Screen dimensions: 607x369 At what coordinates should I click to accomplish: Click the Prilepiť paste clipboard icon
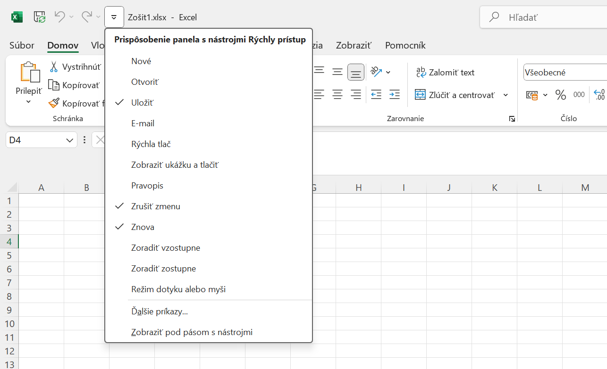[29, 72]
